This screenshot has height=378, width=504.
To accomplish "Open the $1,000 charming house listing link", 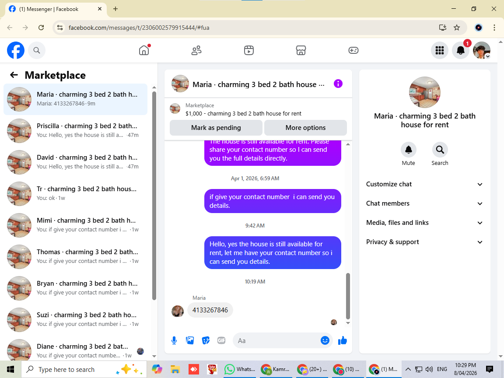I will point(243,113).
